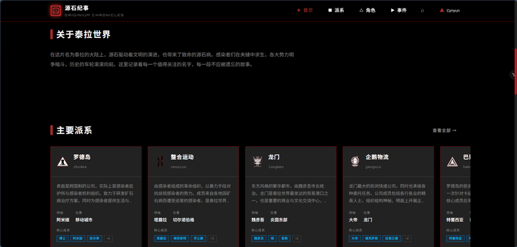517x247 pixels.
Task: Expand the +2 more members in 企鹅物流
Action: coord(408,239)
